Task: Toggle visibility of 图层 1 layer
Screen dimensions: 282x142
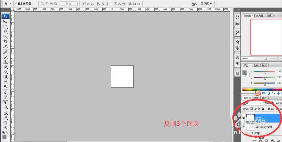Action: tap(244, 118)
